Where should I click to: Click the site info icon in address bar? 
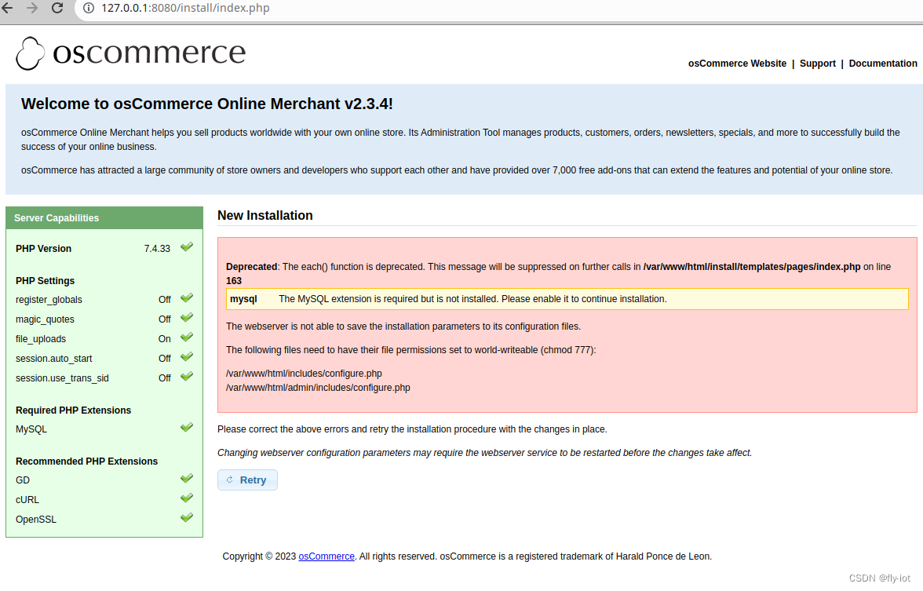88,8
